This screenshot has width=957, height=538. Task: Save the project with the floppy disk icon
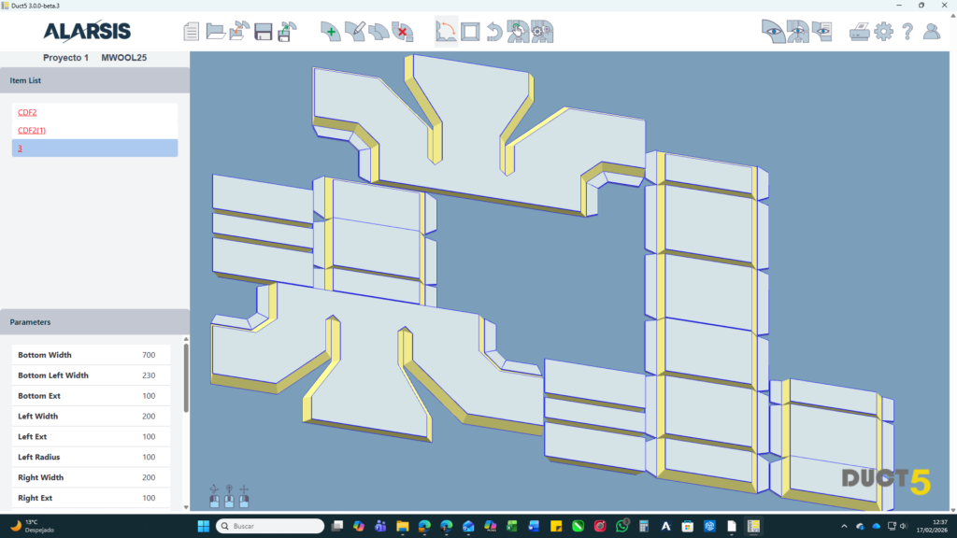coord(264,32)
